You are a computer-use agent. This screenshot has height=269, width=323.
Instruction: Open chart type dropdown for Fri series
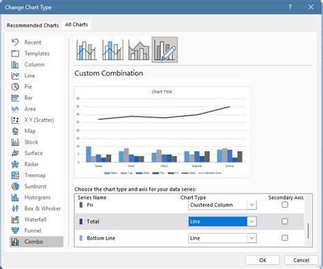251,205
